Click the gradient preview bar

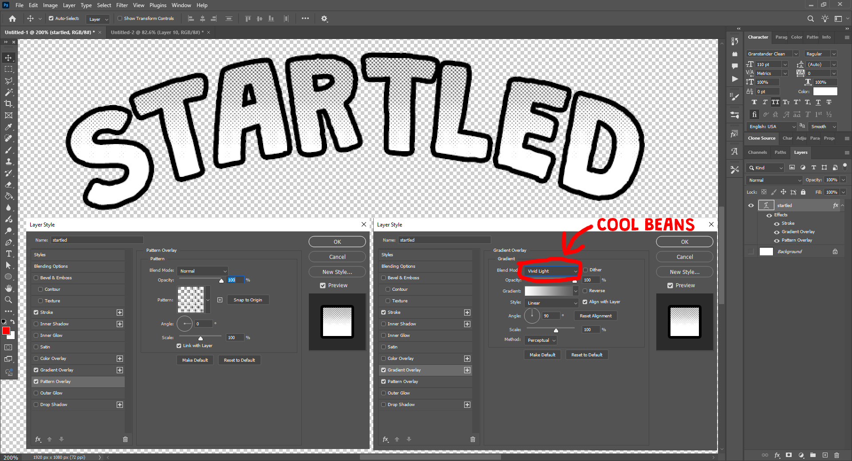(x=548, y=291)
